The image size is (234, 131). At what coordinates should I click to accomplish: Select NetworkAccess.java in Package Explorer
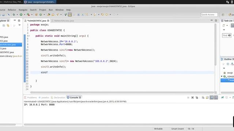tap(11, 44)
